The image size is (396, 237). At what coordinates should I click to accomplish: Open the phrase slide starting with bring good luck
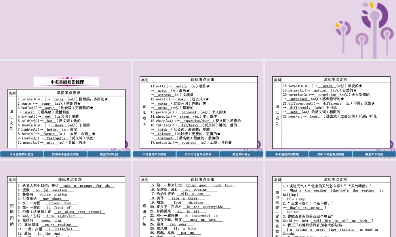tap(198, 199)
